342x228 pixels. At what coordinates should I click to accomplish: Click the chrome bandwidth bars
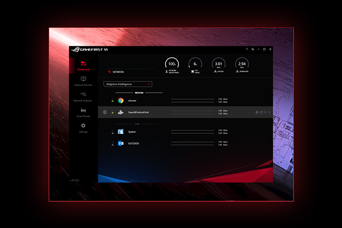[193, 101]
